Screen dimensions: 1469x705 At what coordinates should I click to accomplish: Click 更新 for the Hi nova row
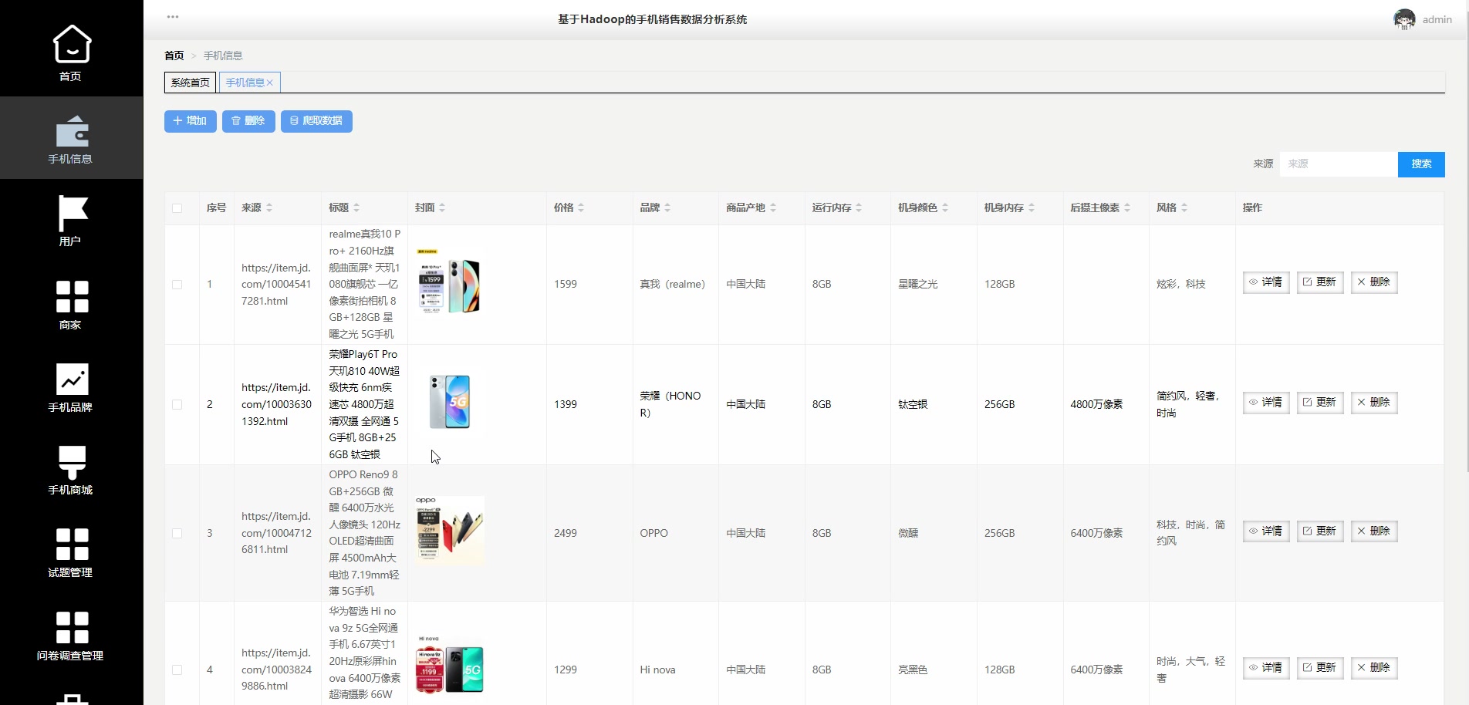coord(1320,668)
